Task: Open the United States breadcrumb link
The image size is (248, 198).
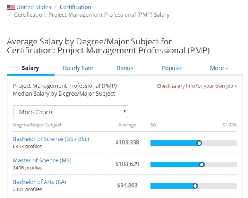Action: tap(34, 7)
